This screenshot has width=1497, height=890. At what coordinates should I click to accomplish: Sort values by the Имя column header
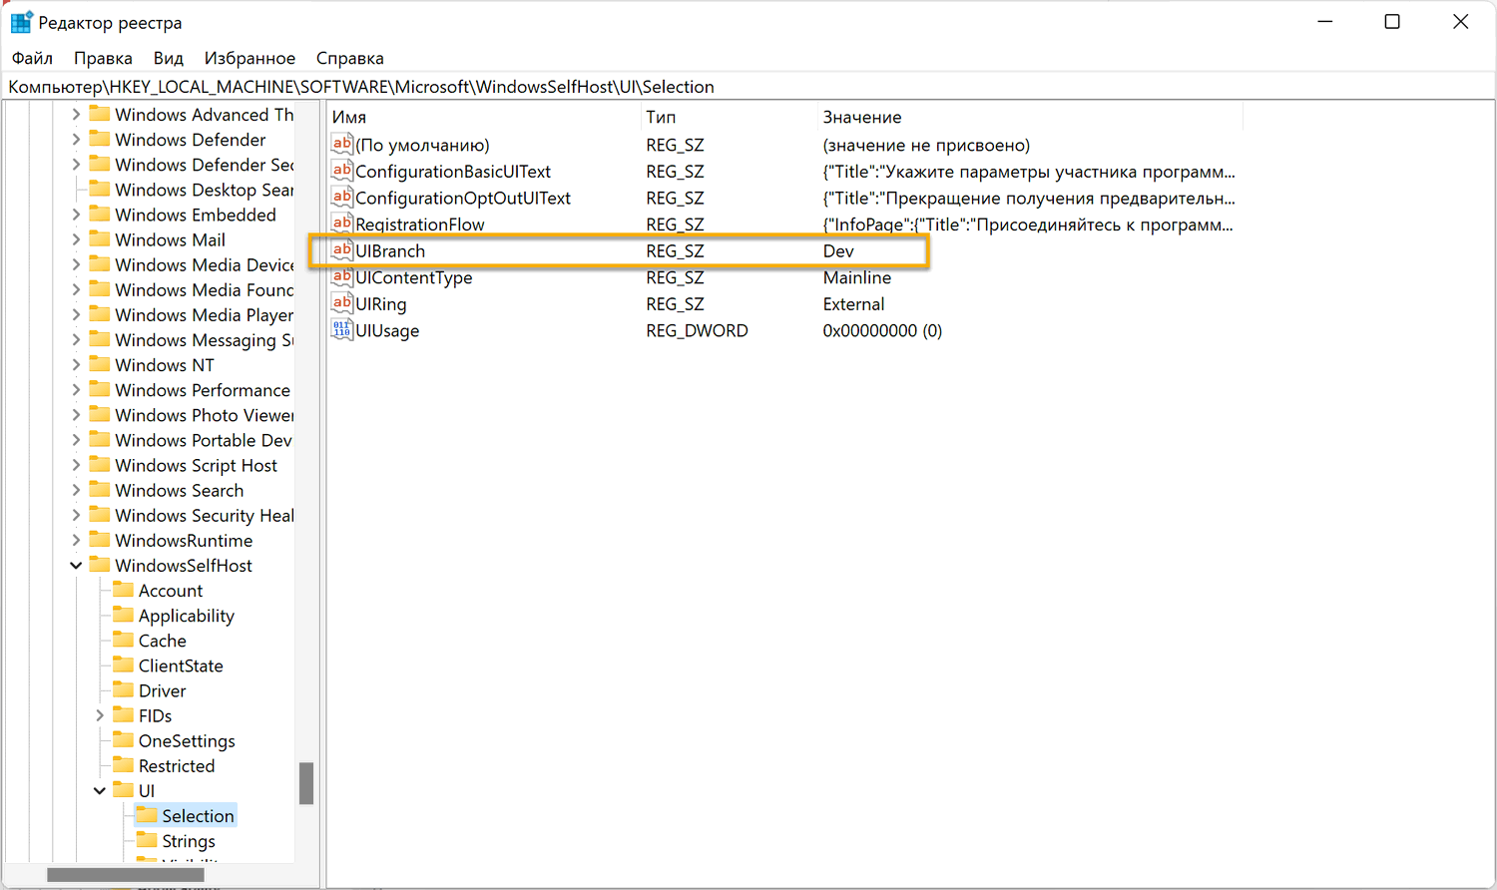(484, 117)
